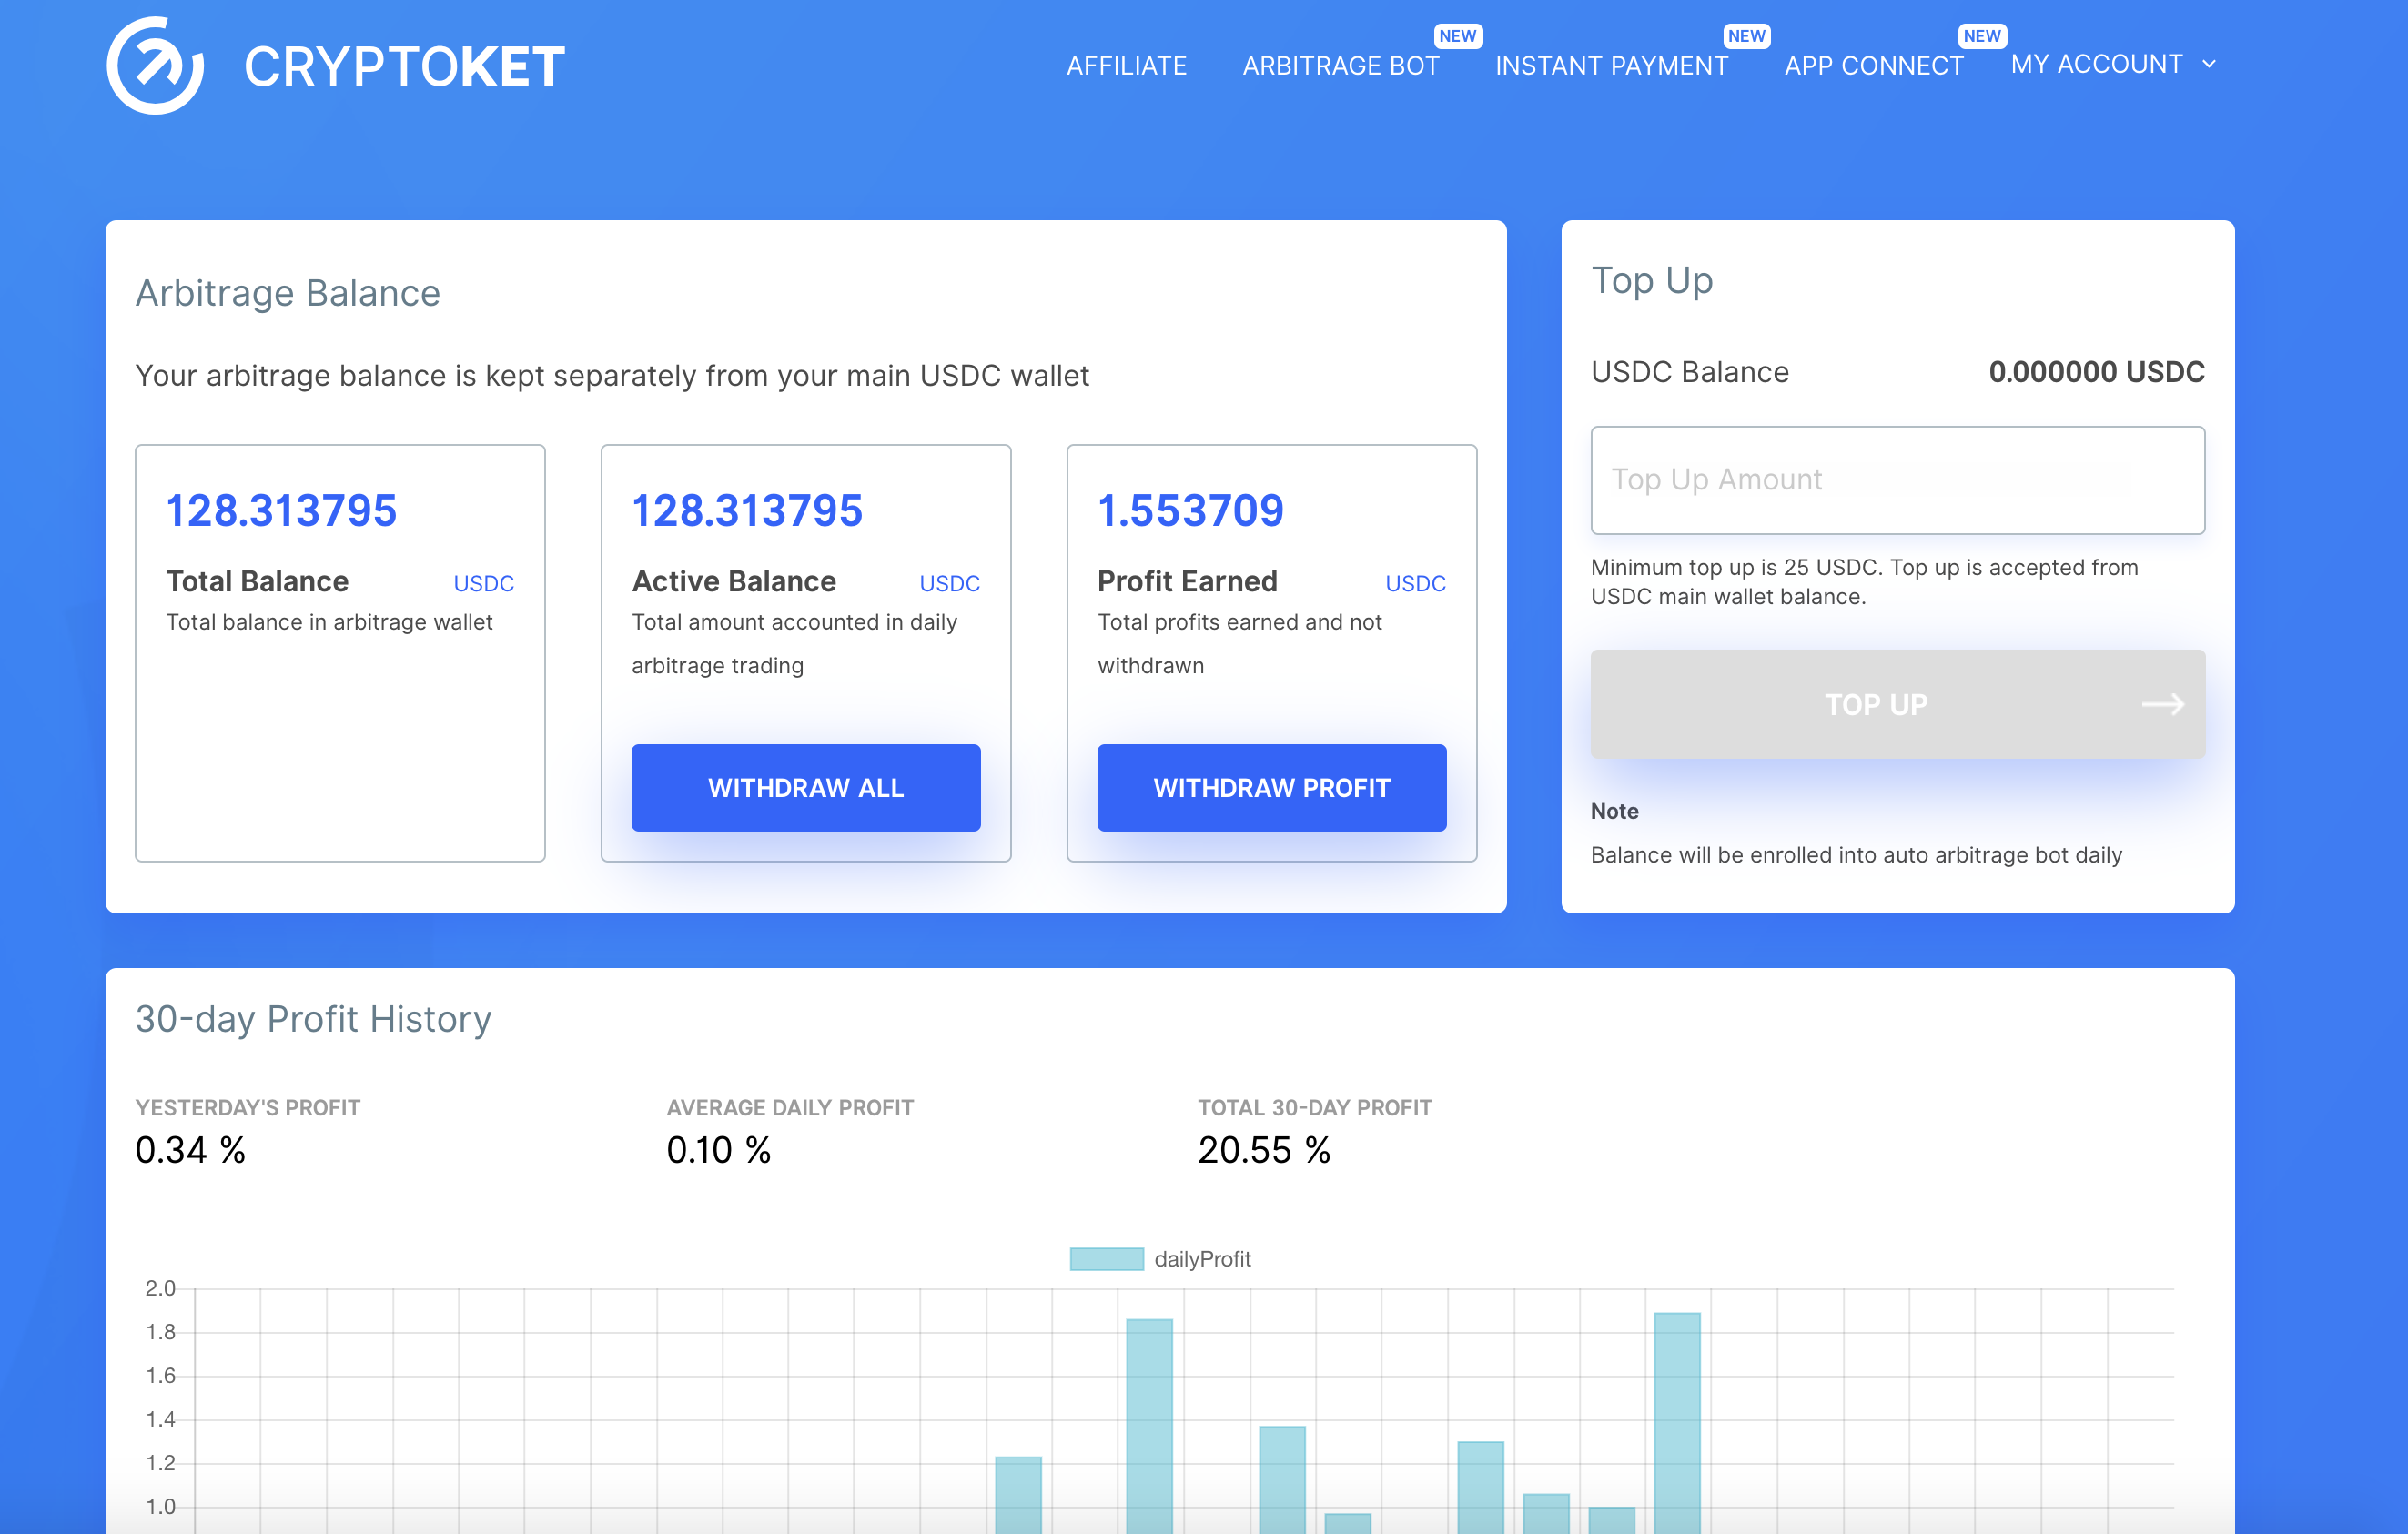Click the NEW badge above Arbitrage Bot

tap(1457, 36)
